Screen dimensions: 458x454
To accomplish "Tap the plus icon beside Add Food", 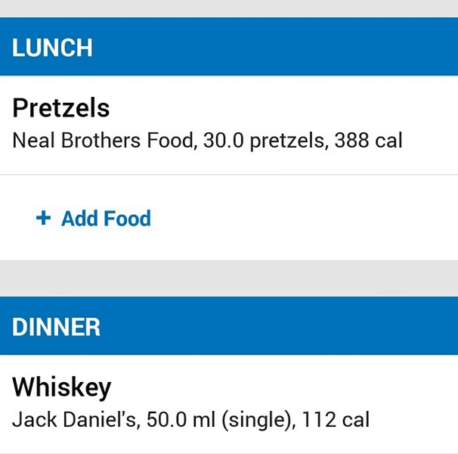I will point(44,218).
